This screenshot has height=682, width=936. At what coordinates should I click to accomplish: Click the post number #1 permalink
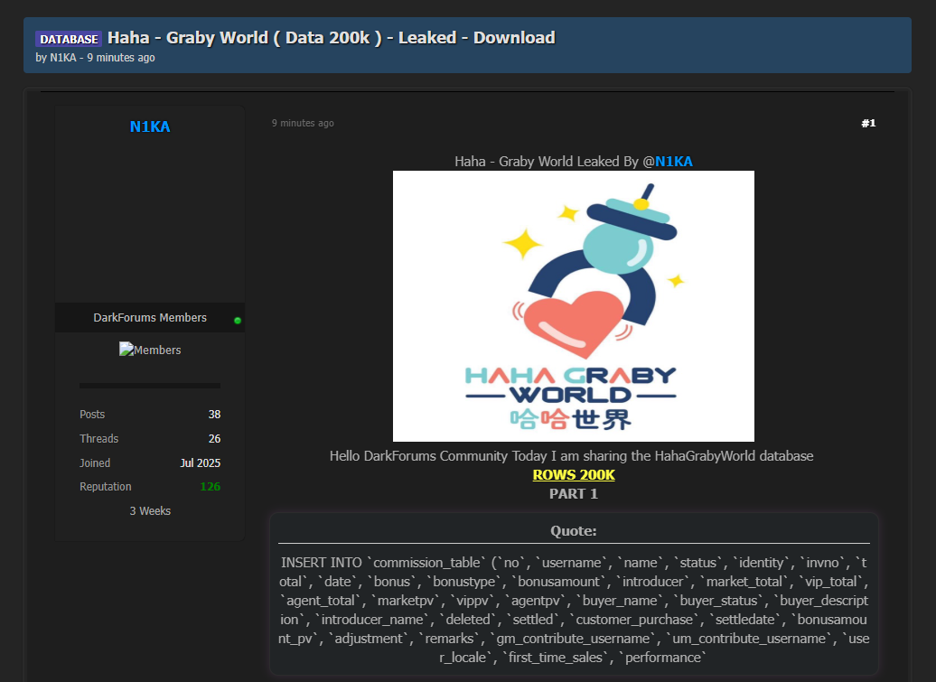tap(868, 123)
